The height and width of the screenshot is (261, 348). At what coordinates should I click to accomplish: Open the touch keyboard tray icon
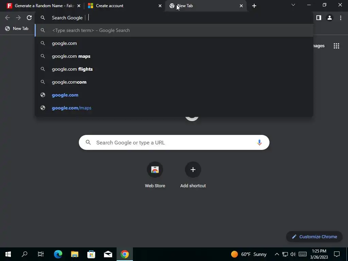pos(302,254)
